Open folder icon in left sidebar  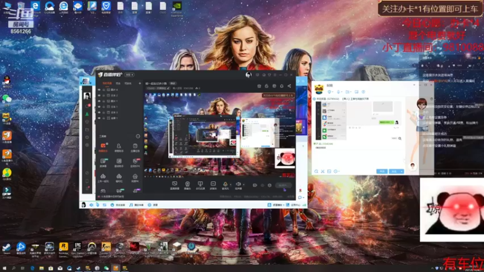(x=87, y=129)
